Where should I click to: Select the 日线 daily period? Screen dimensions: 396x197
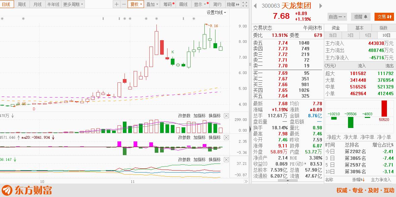(6, 4)
